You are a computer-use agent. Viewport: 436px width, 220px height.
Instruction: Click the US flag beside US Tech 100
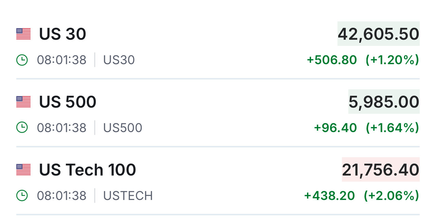click(x=23, y=170)
